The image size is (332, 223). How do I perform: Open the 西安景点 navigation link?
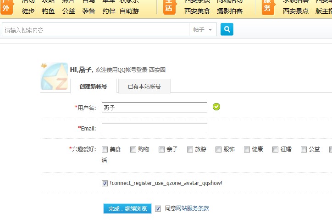(296, 11)
